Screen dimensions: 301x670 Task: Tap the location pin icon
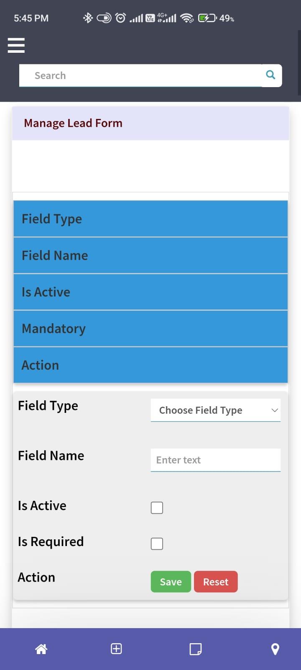pyautogui.click(x=275, y=649)
